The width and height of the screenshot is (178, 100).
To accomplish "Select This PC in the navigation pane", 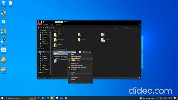I will tap(42, 52).
